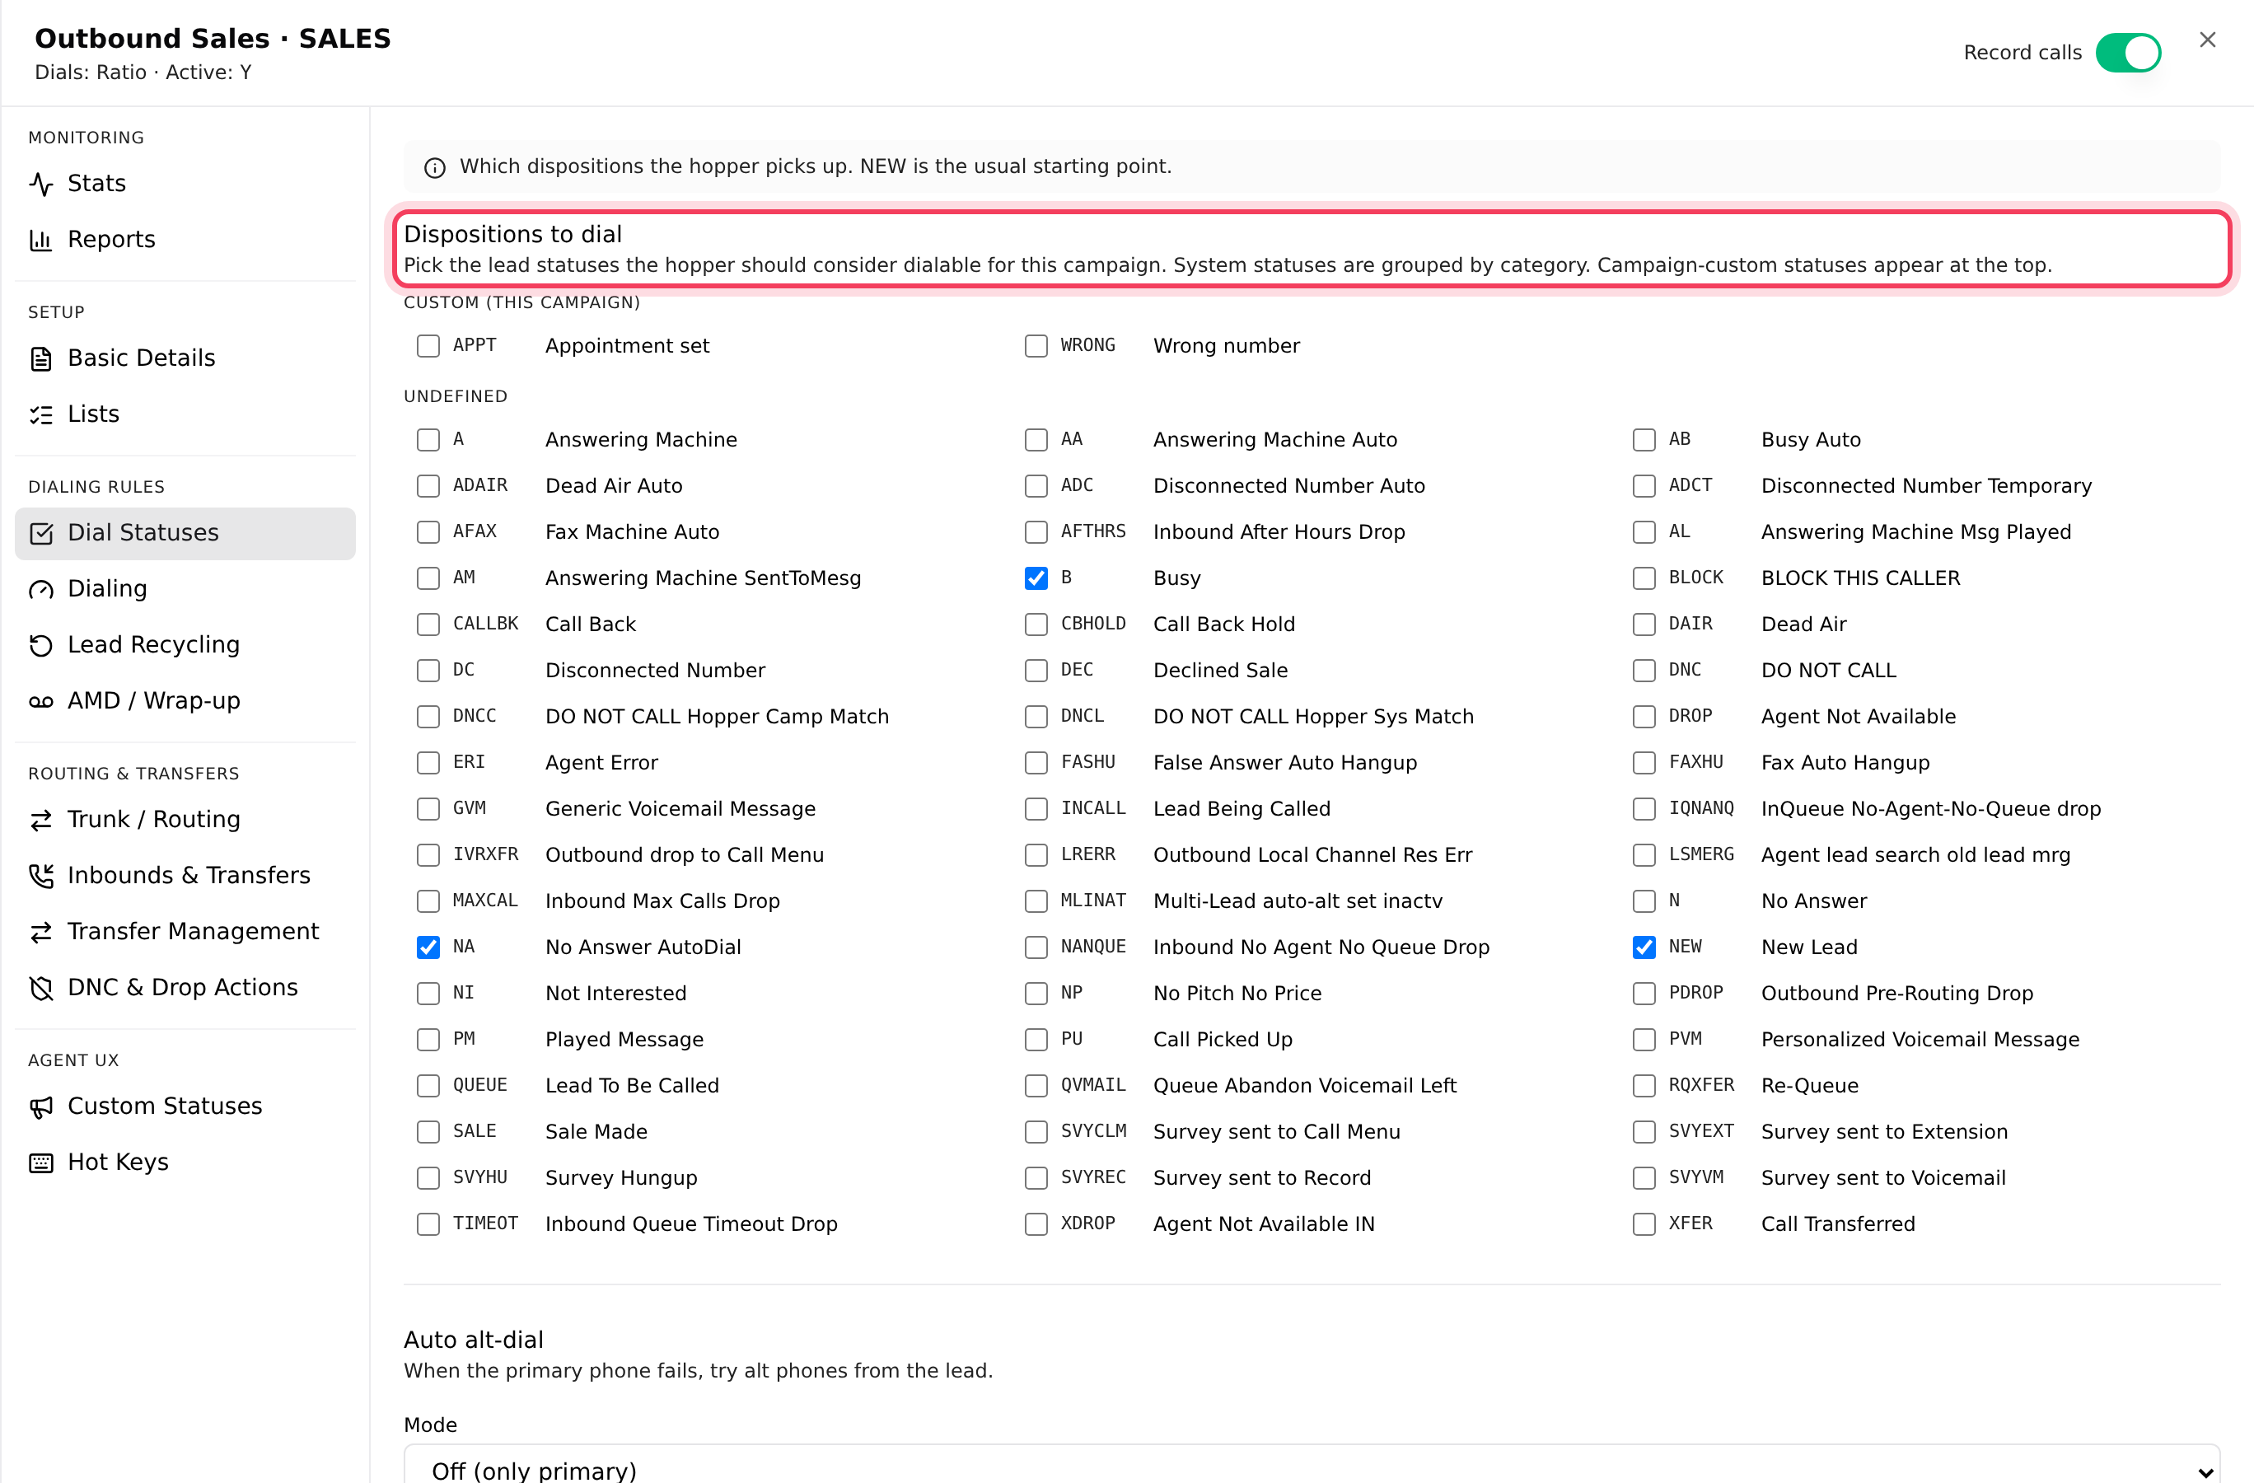Uncheck the NA No Answer AutoDial checkbox
This screenshot has width=2254, height=1483.
tap(428, 947)
